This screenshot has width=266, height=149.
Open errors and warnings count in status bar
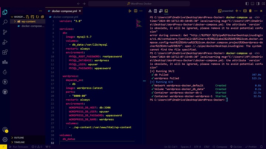(37, 147)
